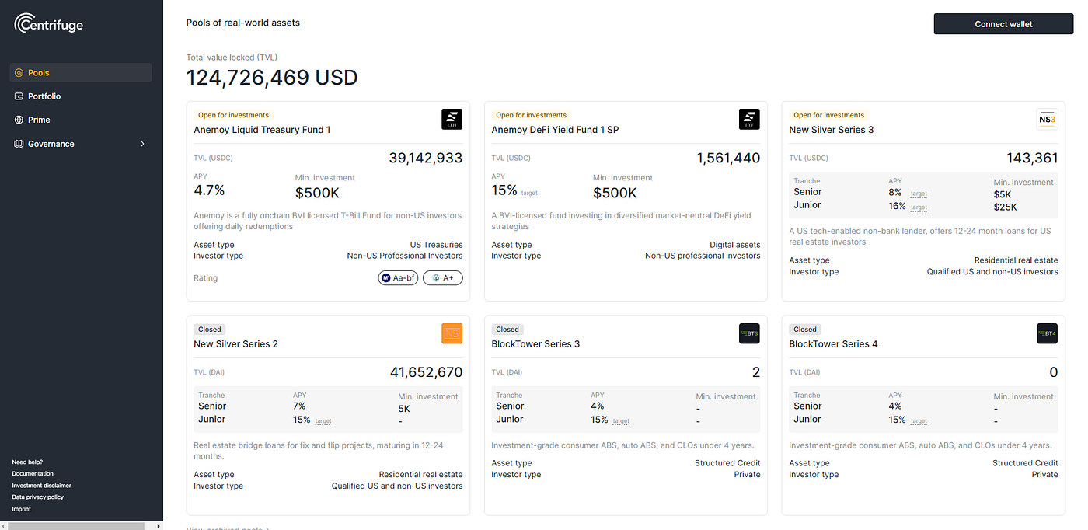
Task: Click the total value 124,726,469 USD
Action: point(272,78)
